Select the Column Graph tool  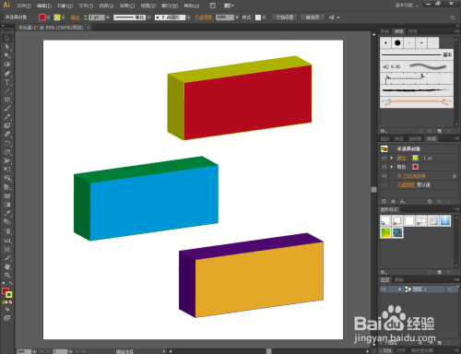tap(7, 241)
